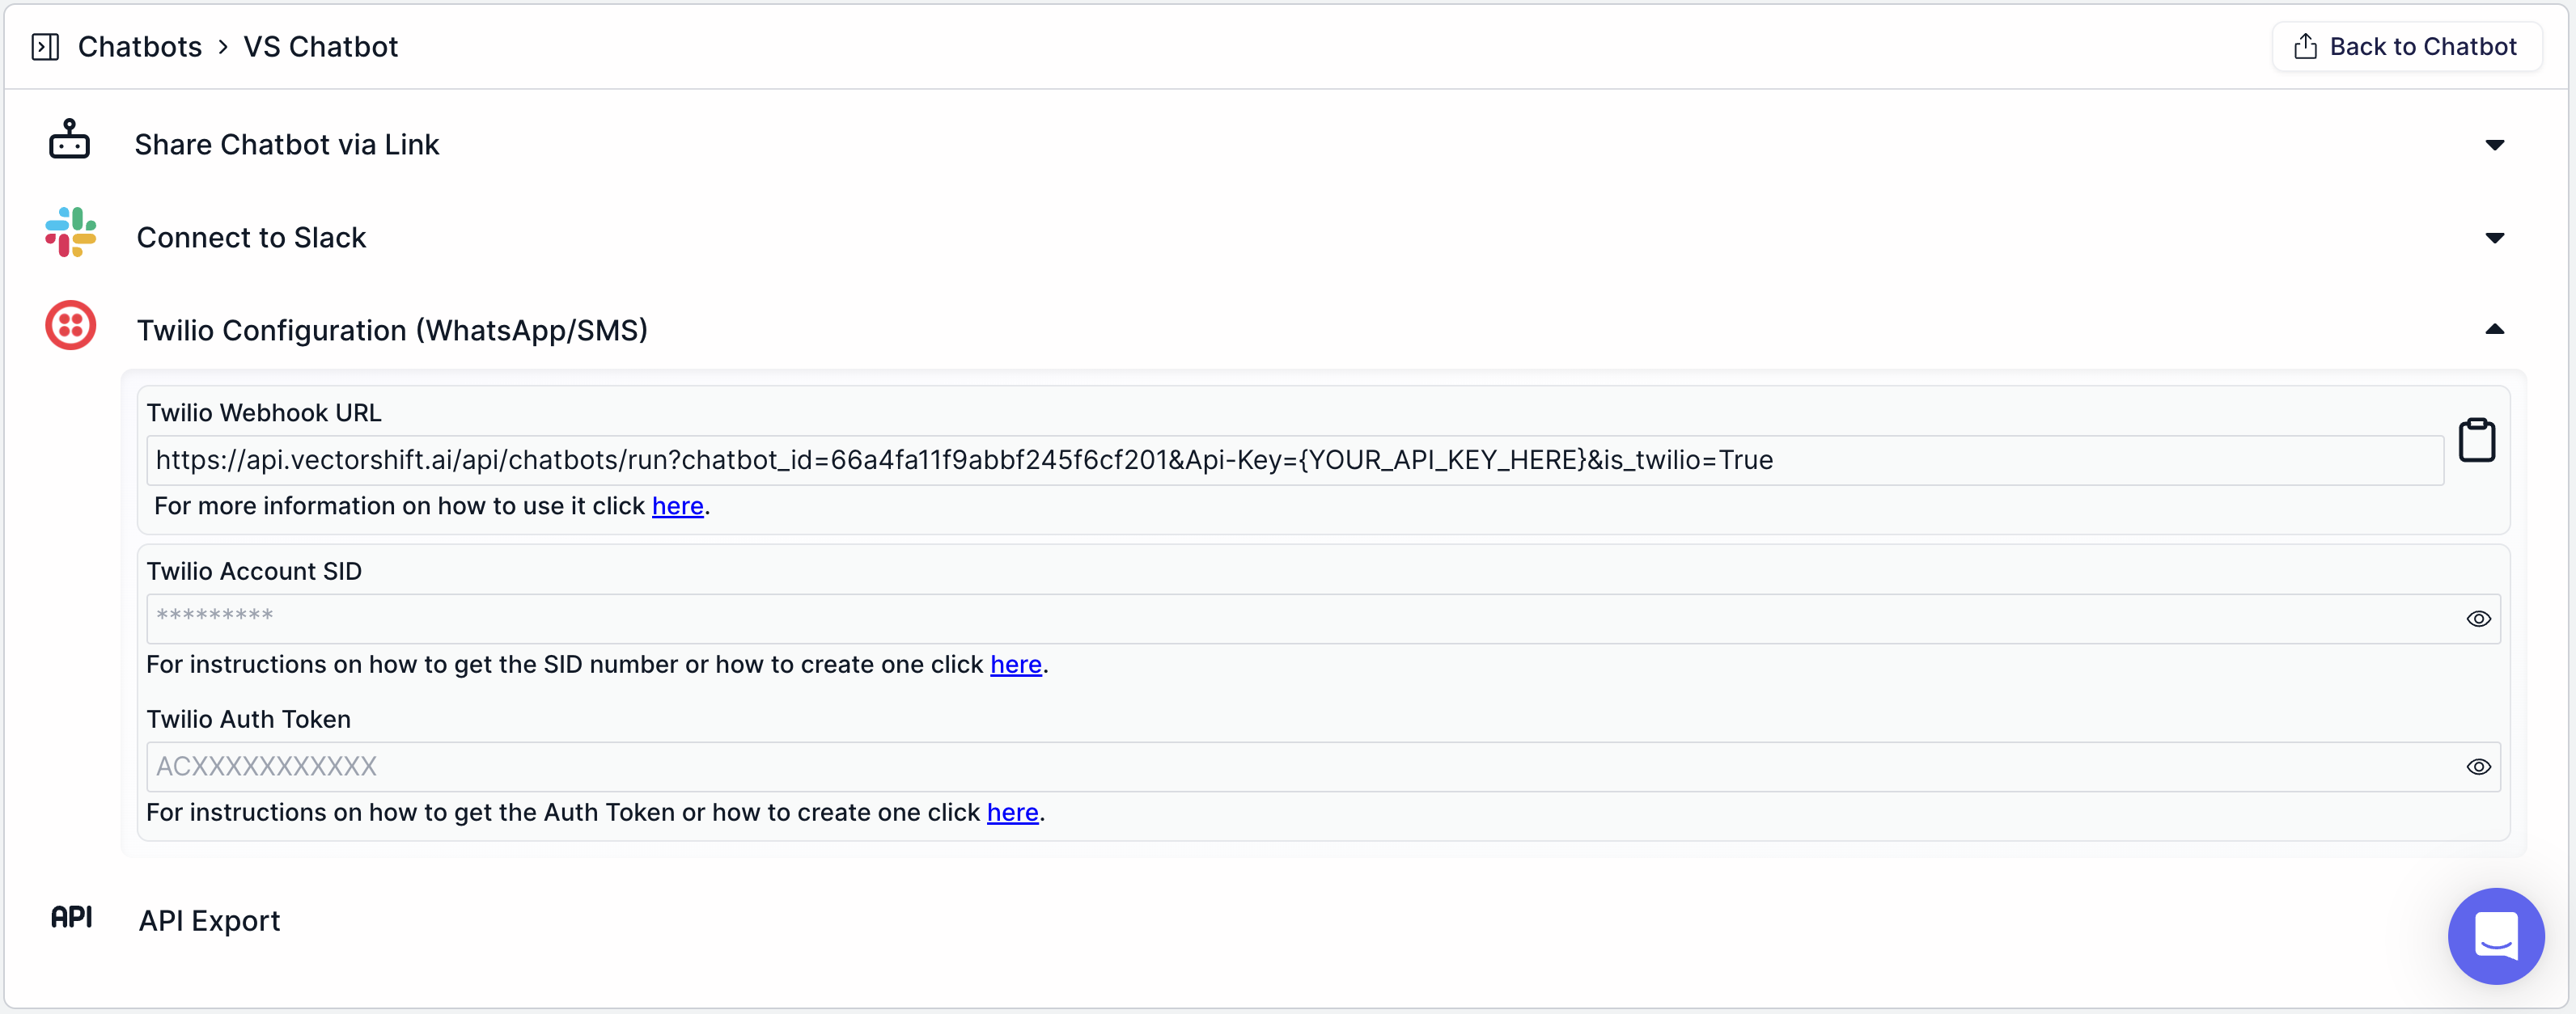Screen dimensions: 2576x1014
Task: Navigate to Chatbots via breadcrumb
Action: (140, 46)
